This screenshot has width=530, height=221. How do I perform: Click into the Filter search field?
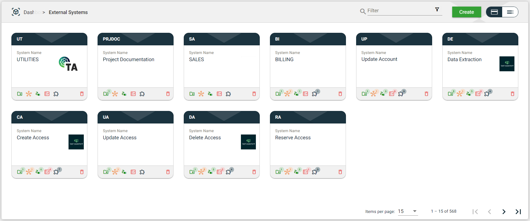click(400, 11)
